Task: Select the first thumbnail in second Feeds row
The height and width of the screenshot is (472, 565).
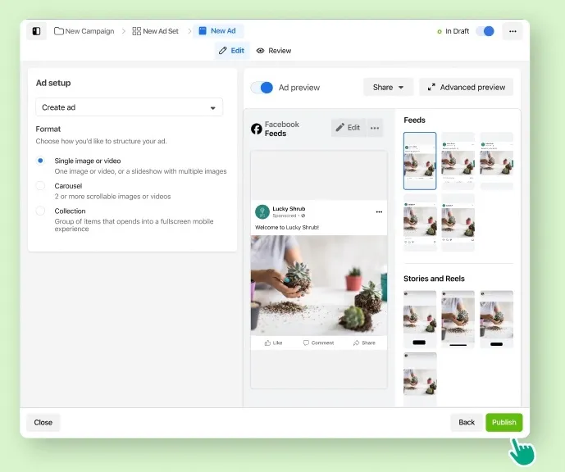Action: point(420,223)
